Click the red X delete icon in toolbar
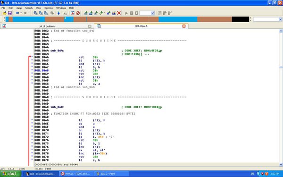 click(x=119, y=13)
